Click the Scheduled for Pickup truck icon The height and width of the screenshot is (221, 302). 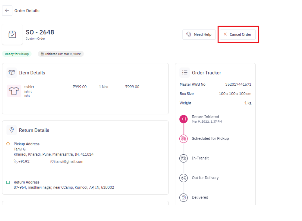[184, 138]
